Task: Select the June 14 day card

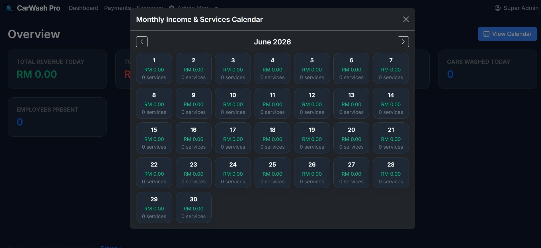Action: pyautogui.click(x=391, y=103)
